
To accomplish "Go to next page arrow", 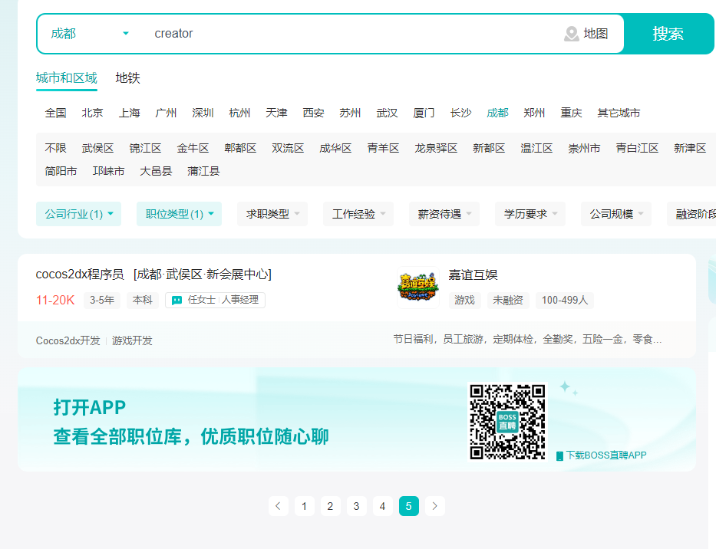I will (434, 506).
